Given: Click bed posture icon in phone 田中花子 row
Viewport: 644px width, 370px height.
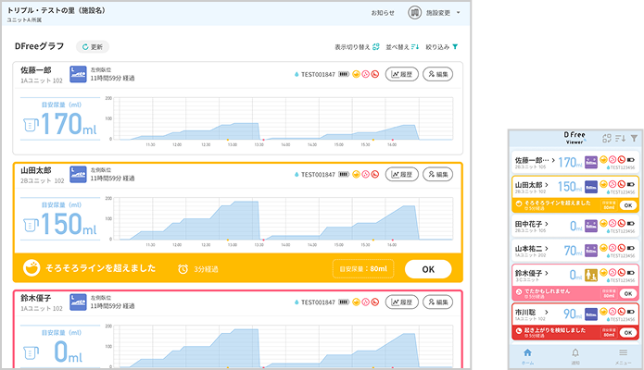Looking at the screenshot, I should pos(591,226).
